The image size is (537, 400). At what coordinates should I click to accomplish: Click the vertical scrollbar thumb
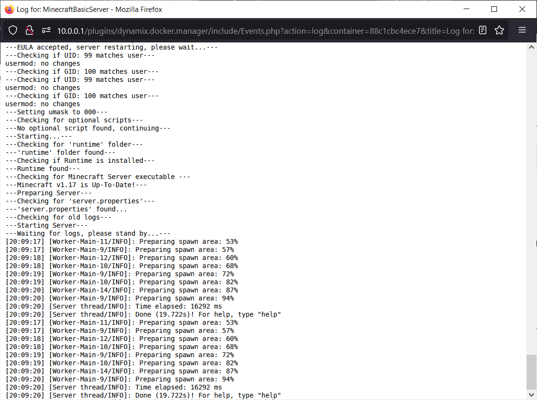pos(531,372)
